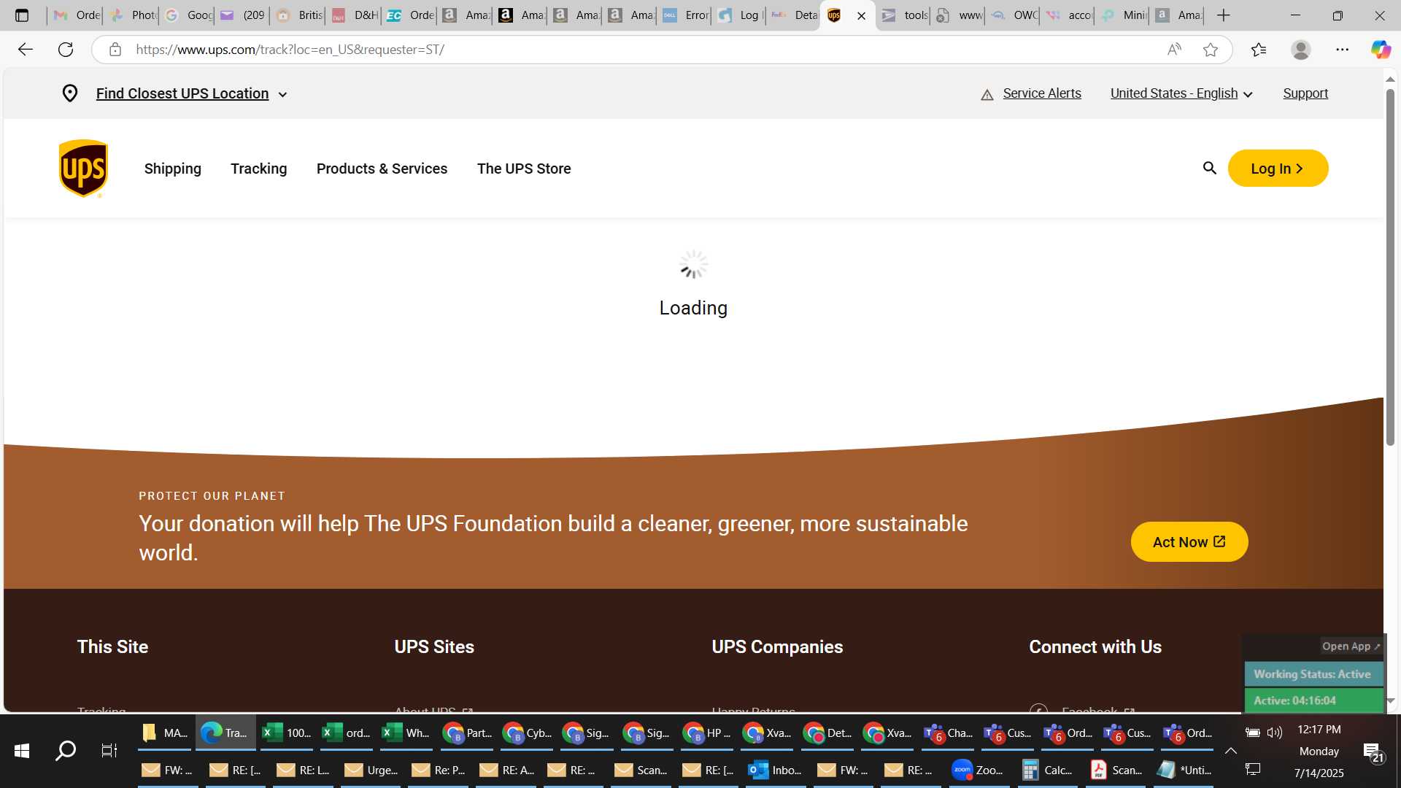Open Task View on taskbar
This screenshot has width=1401, height=788.
coord(109,750)
